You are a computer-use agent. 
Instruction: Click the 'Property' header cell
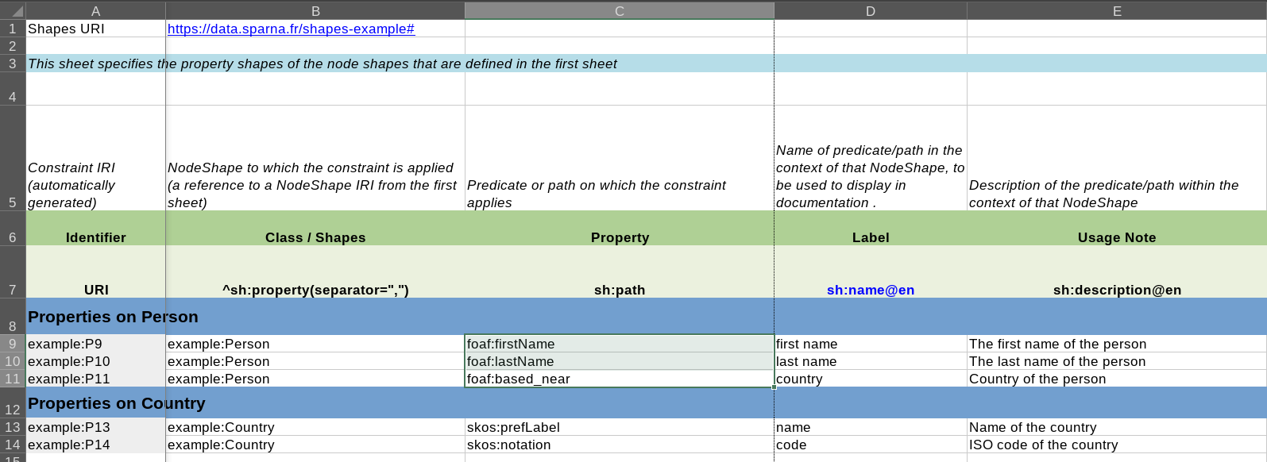pos(620,229)
